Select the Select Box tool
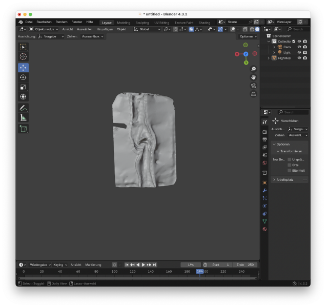Viewport: 326px width, 307px height. click(x=23, y=47)
